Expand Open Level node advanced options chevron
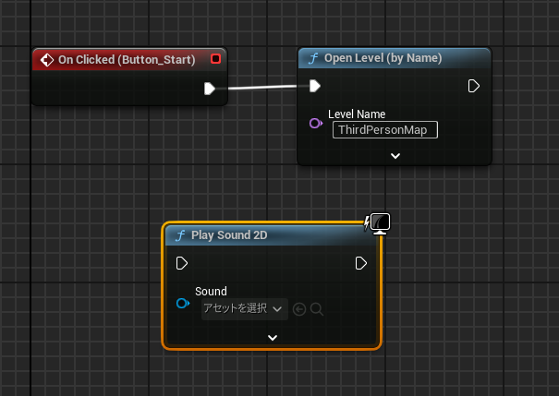559x396 pixels. pos(395,156)
